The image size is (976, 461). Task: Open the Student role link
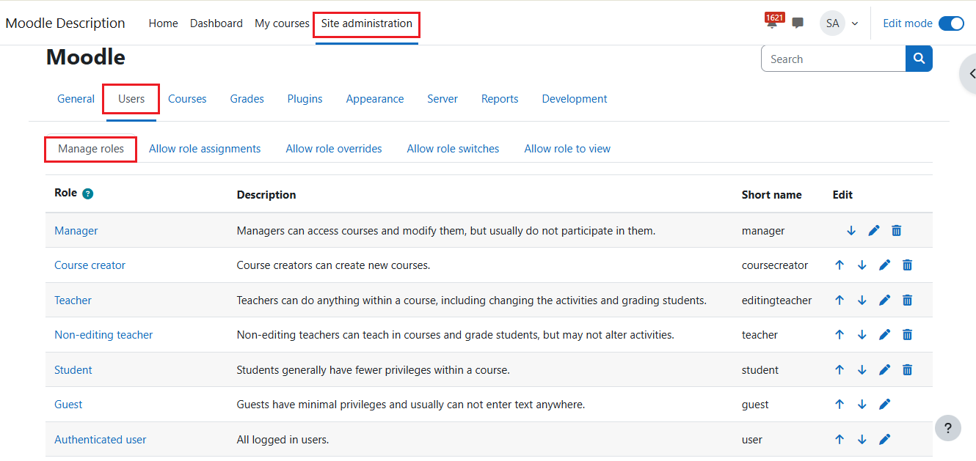click(73, 370)
